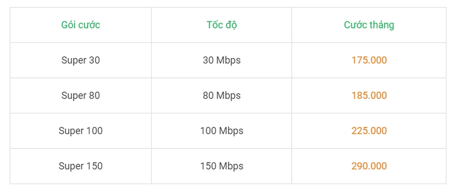Click the "Tốc độ" column header
Viewport: 453px width, 190px height.
pyautogui.click(x=222, y=25)
